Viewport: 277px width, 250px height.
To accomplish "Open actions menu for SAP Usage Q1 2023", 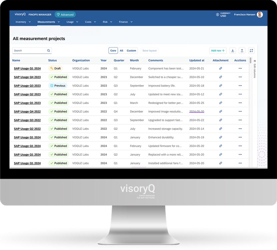I will point(240,103).
